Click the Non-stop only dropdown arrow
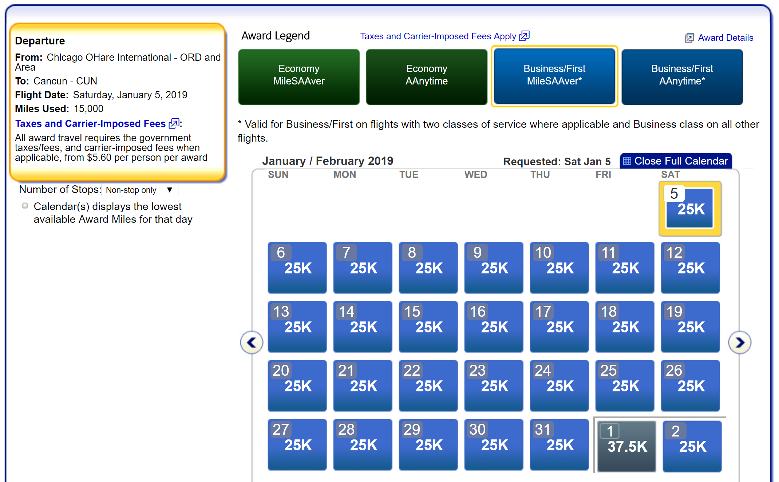Viewport: 779px width, 482px height. [x=170, y=190]
